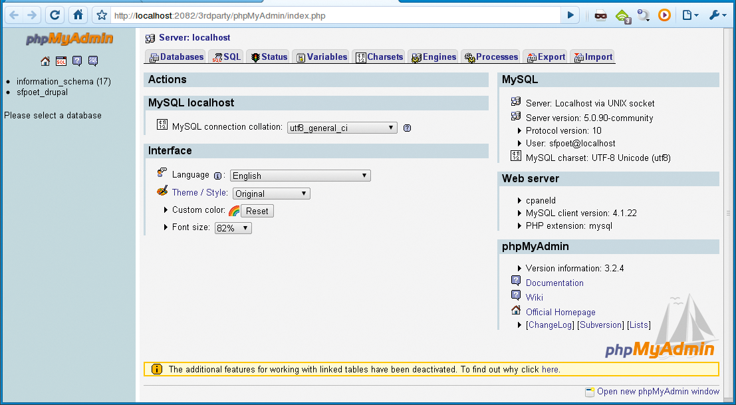Open the Status tab
Screen dimensions: 736x405
tap(269, 57)
